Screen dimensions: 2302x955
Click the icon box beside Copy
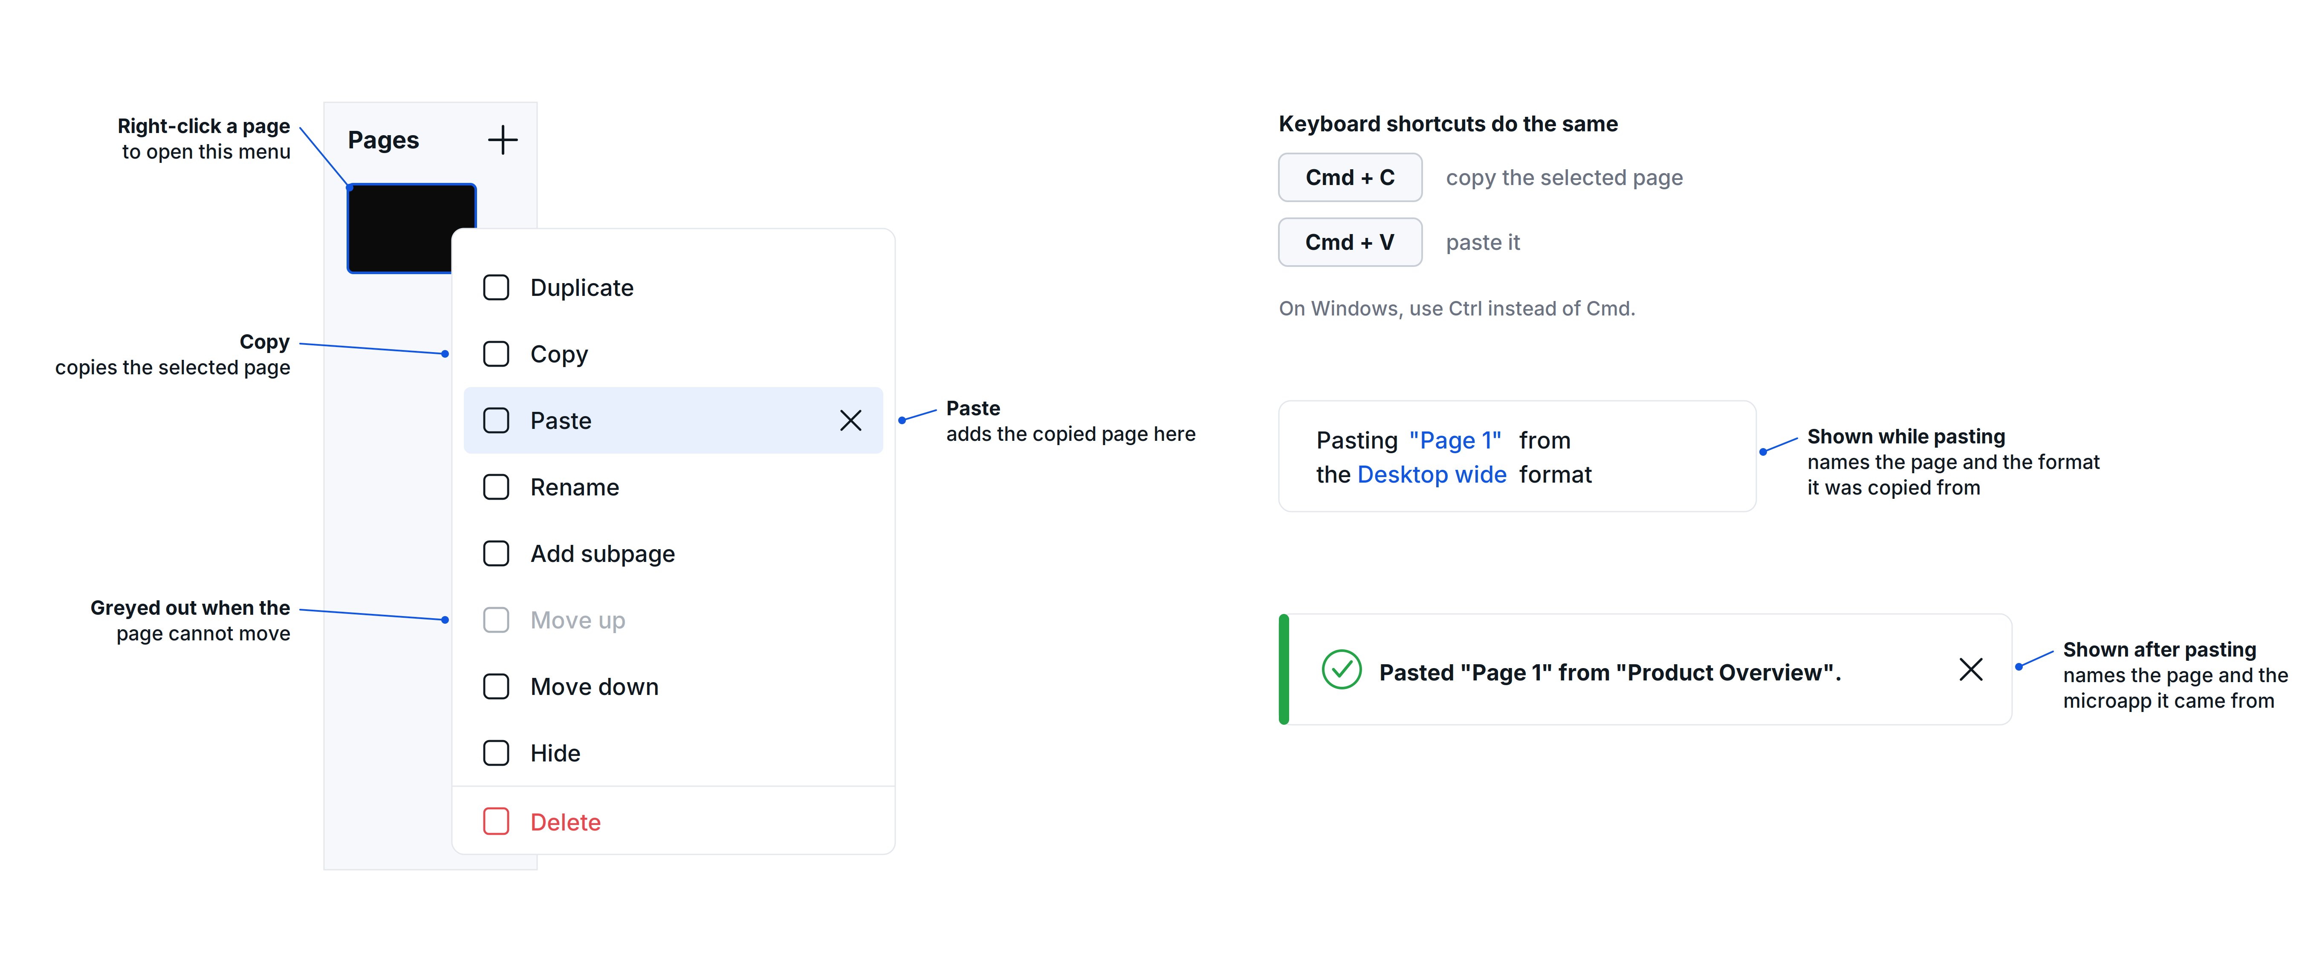click(496, 354)
